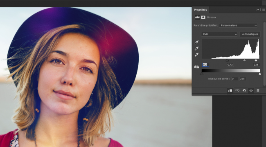Toggle the adjustment layer visibility eye
The image size is (266, 147).
[251, 91]
